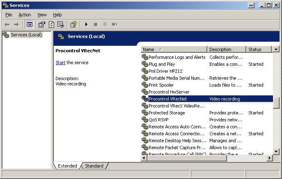Click the gear icon of Performance Logs and Alerts
Viewport: 282px width, 179px height.
click(145, 57)
